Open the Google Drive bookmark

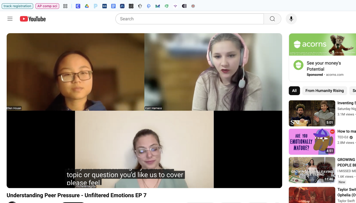[x=87, y=6]
